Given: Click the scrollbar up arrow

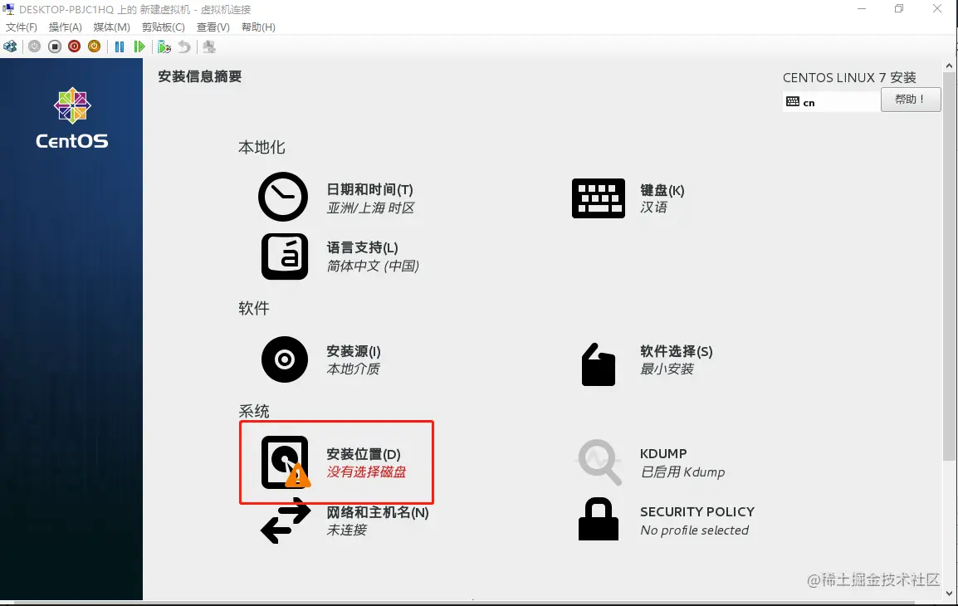Looking at the screenshot, I should pos(949,66).
